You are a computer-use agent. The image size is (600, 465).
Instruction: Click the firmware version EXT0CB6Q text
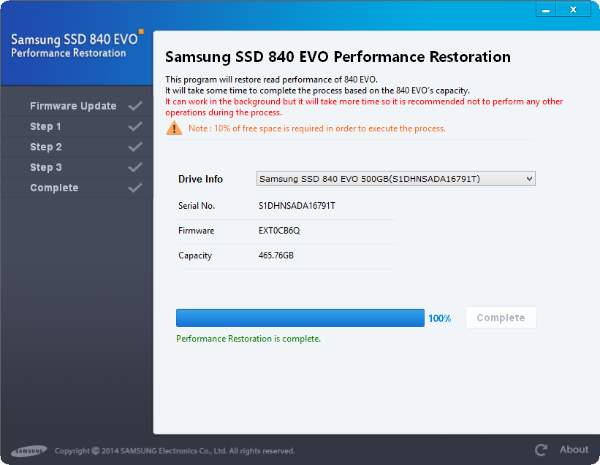(279, 231)
